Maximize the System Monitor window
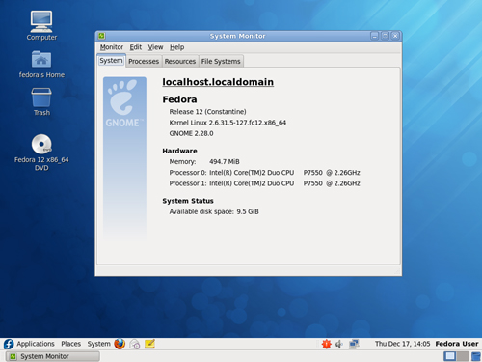482x362 pixels. pyautogui.click(x=385, y=36)
